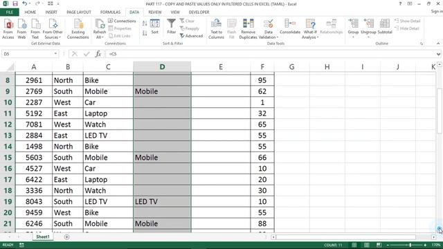Zoom in with plus button
Image resolution: width=443 pixels, height=249 pixels.
tap(425, 245)
